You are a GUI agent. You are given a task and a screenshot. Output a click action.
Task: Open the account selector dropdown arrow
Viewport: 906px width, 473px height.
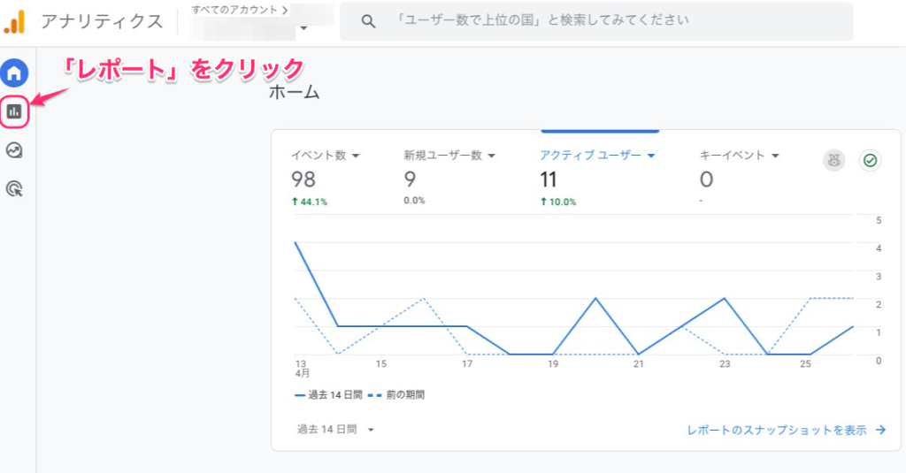pos(303,28)
